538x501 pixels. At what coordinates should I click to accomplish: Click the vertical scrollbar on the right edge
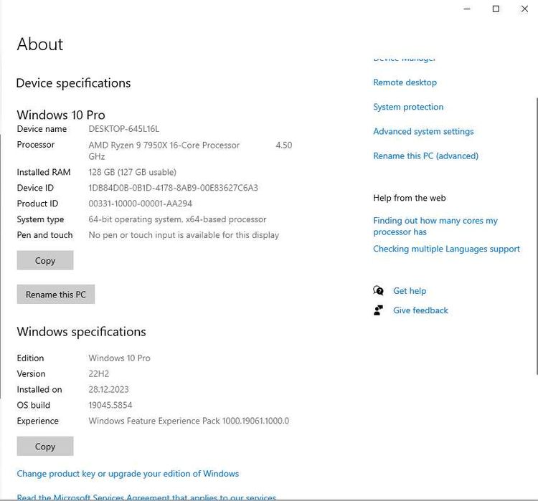coord(537,236)
